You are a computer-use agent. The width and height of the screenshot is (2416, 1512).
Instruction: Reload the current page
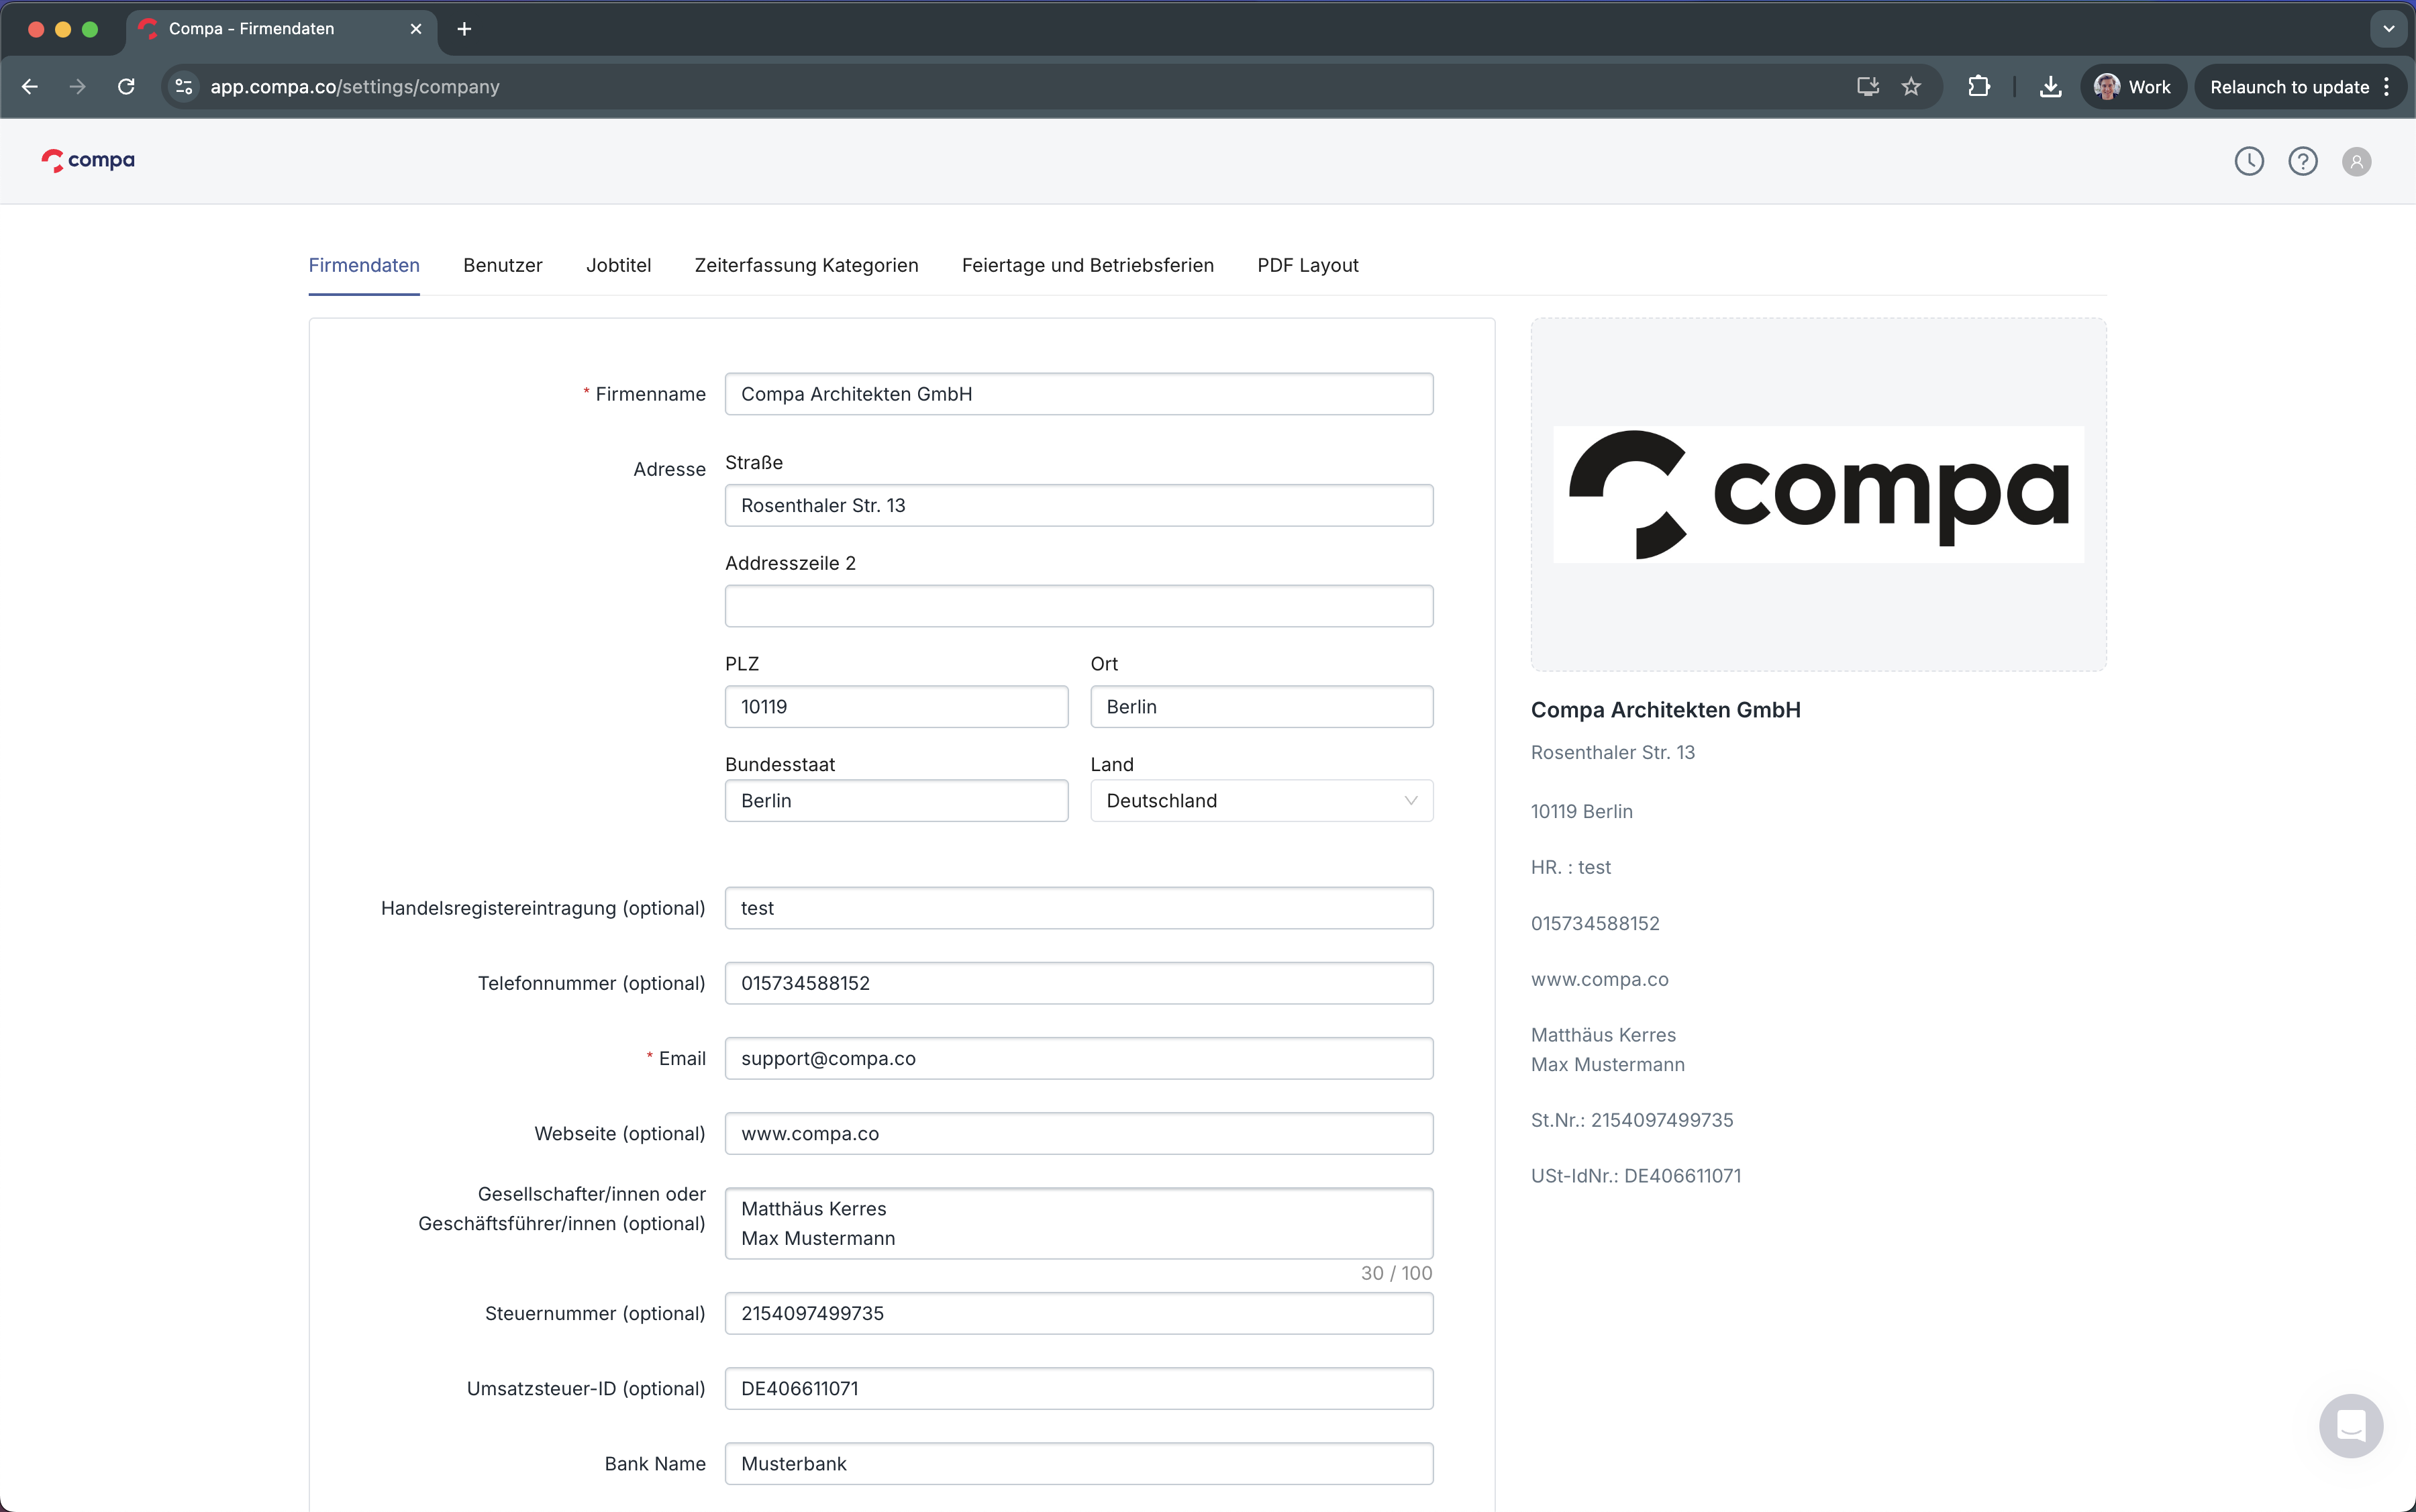pos(126,87)
